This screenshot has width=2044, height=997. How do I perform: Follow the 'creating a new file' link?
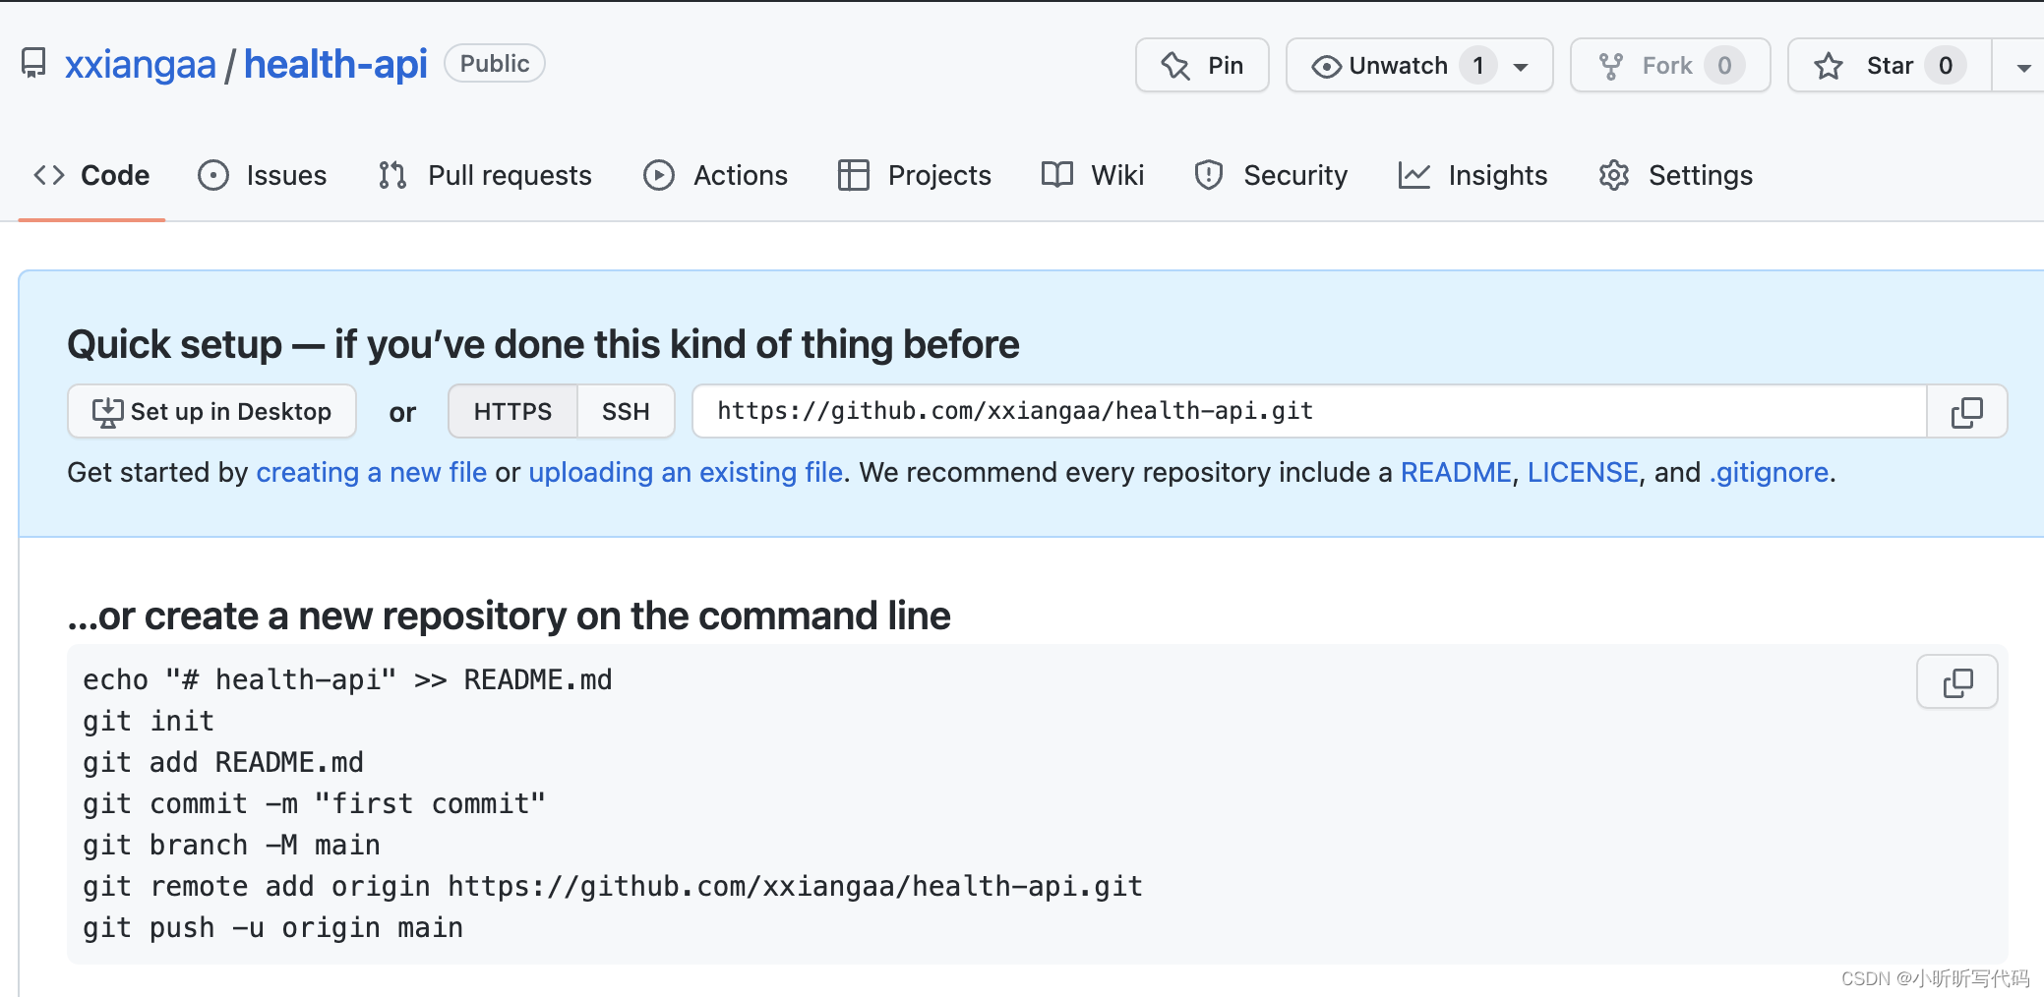click(x=372, y=472)
